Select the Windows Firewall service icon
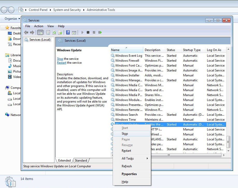This screenshot has width=238, height=188. [112, 60]
